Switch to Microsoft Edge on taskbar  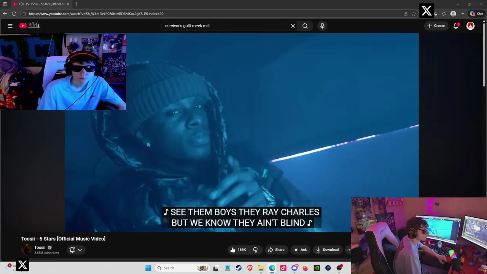tap(272, 268)
